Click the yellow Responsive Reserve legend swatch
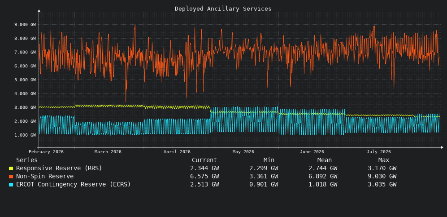The image size is (447, 217). click(11, 168)
